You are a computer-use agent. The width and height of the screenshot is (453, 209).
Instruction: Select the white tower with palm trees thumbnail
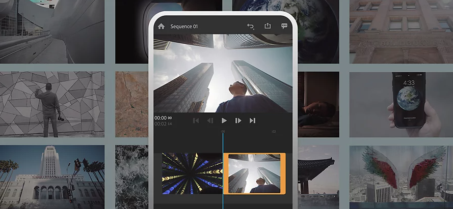[x=52, y=176]
